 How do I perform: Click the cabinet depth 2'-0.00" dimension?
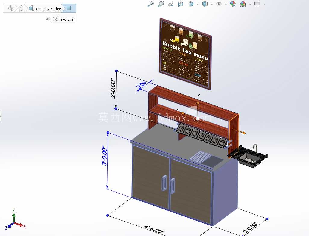(x=250, y=227)
